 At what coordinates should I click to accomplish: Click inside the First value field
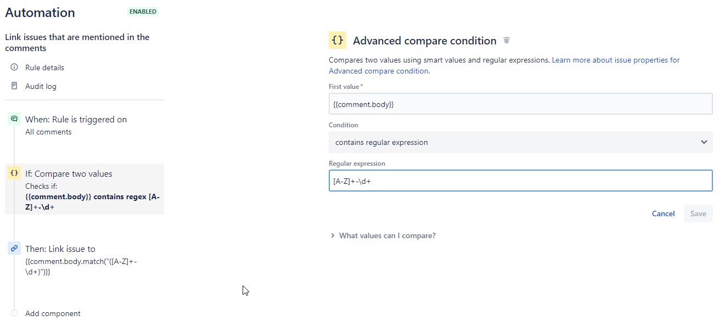520,104
